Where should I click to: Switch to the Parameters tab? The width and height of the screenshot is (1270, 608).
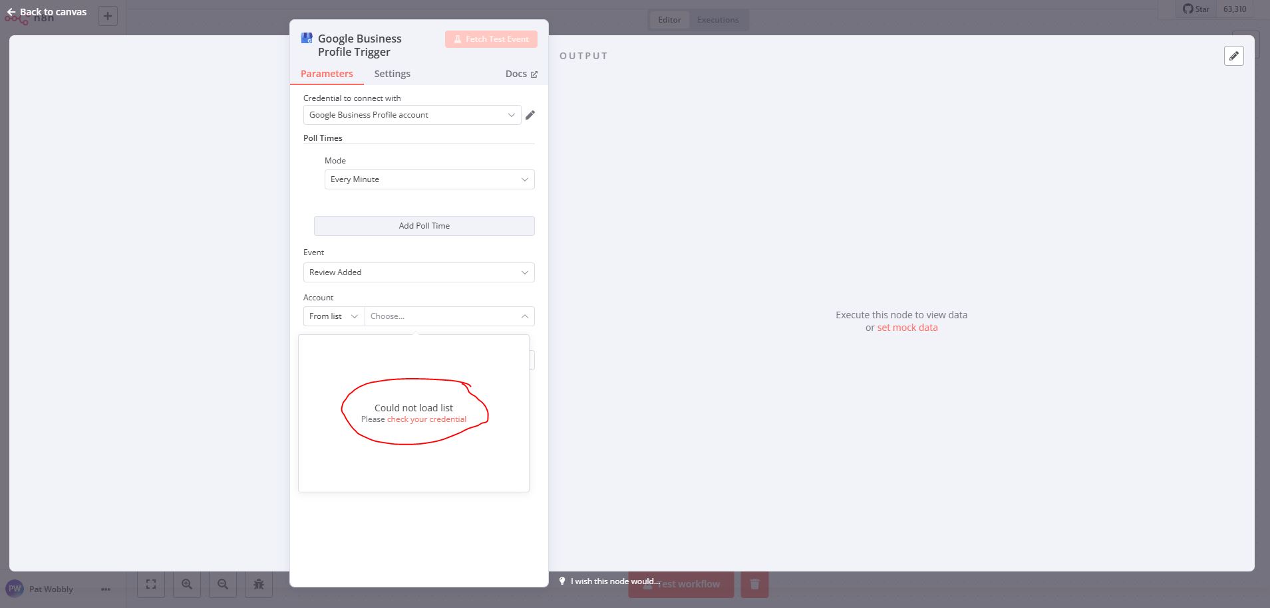point(327,74)
